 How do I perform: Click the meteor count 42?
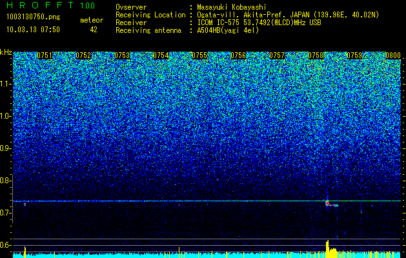(94, 30)
